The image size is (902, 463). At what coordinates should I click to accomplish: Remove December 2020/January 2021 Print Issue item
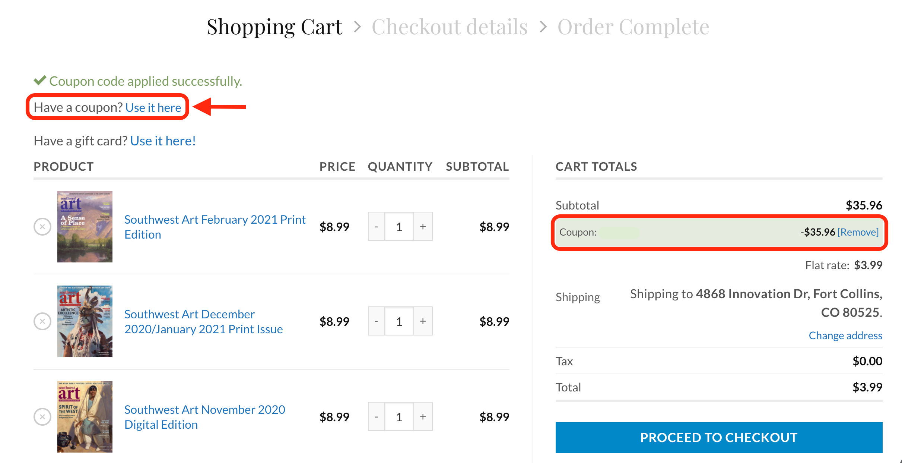click(x=42, y=321)
